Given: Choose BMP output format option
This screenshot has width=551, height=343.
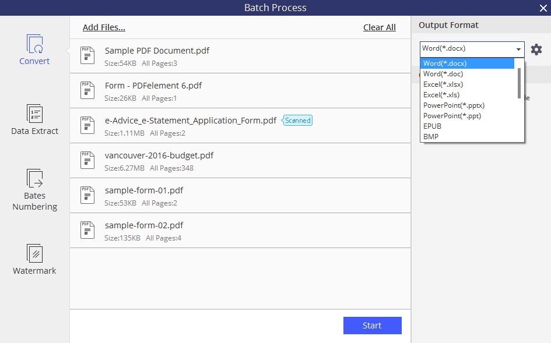Looking at the screenshot, I should 431,137.
